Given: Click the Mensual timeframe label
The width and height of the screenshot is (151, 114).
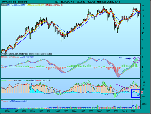Looking at the screenshot, I should click(101, 2).
